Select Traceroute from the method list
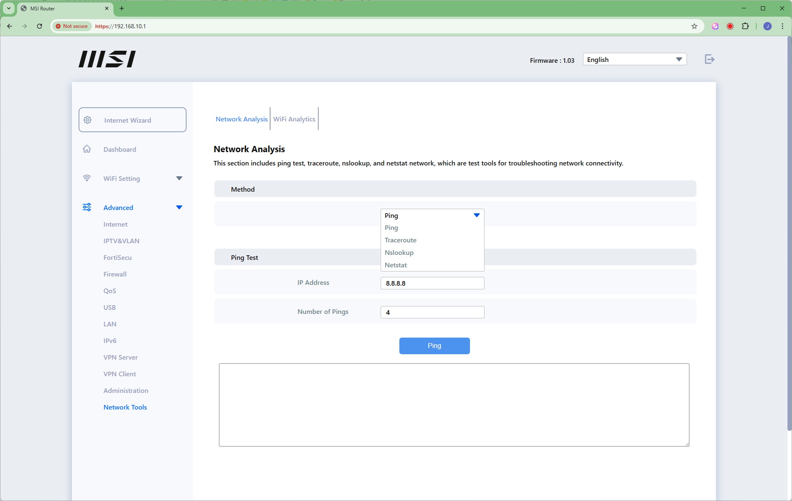This screenshot has width=792, height=501. [x=401, y=240]
